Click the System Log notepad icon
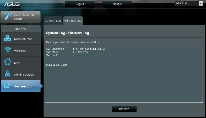The height and width of the screenshot is (118, 206). (7, 85)
